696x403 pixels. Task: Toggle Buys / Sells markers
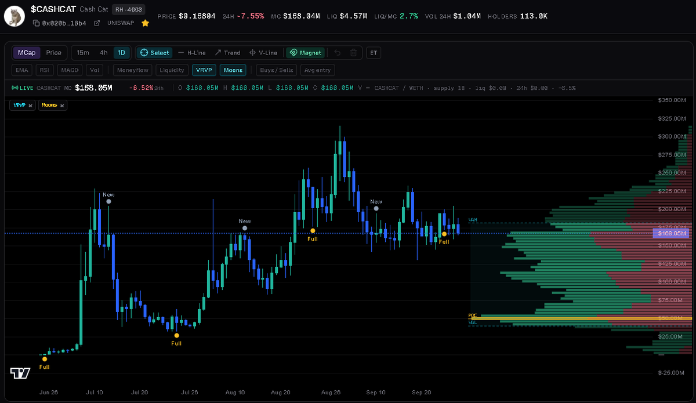tap(277, 70)
